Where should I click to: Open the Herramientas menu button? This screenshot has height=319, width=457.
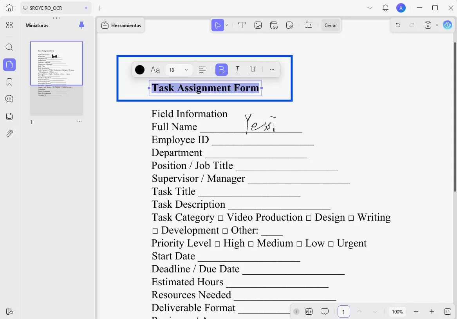tap(121, 25)
